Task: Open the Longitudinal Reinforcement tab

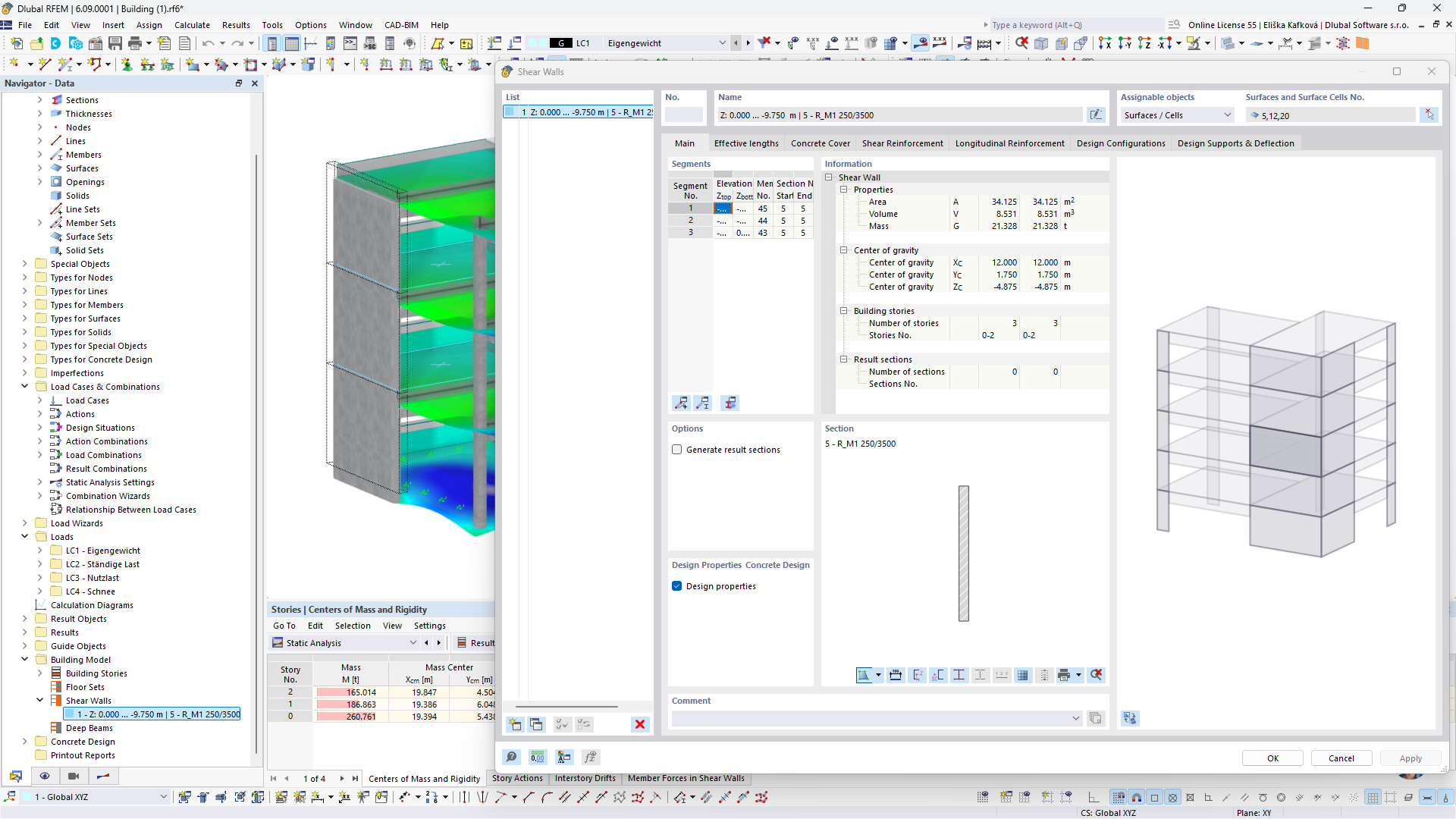Action: coord(1009,143)
